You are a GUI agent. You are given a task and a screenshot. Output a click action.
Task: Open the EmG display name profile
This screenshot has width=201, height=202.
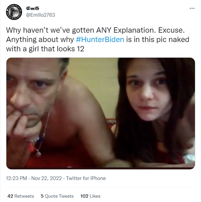pyautogui.click(x=32, y=8)
